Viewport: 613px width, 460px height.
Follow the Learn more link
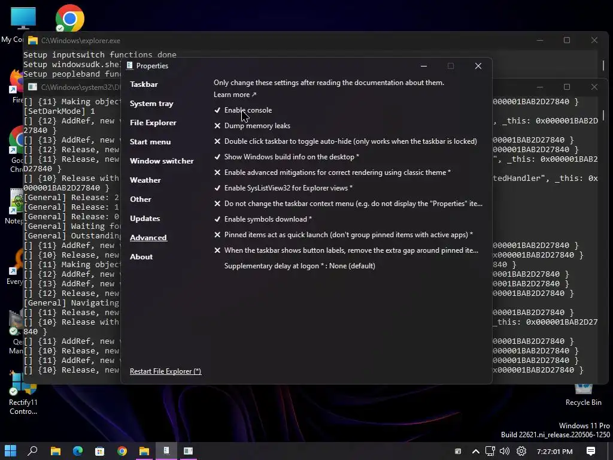point(235,95)
